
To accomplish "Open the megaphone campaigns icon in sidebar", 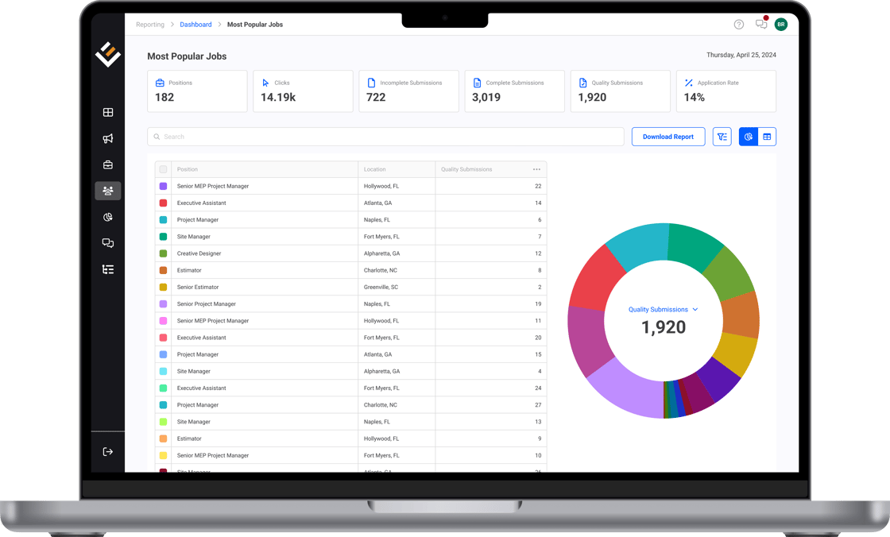I will point(108,139).
